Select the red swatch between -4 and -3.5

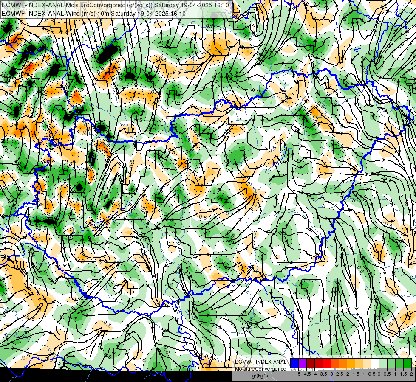coord(319,363)
